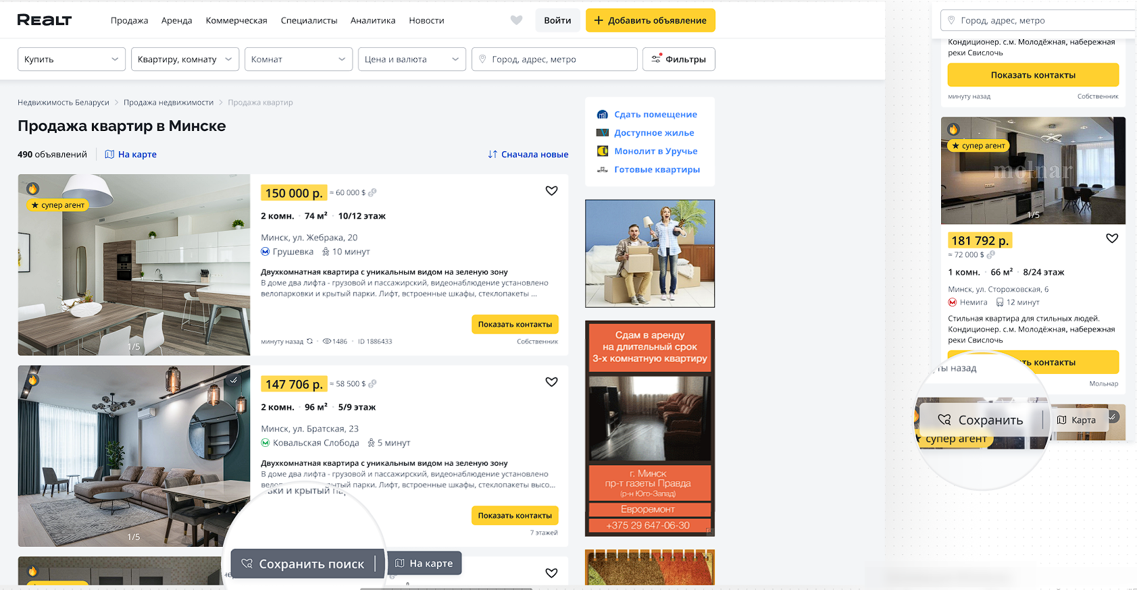Favorite the 181 792 р. mobile listing

tap(1112, 238)
